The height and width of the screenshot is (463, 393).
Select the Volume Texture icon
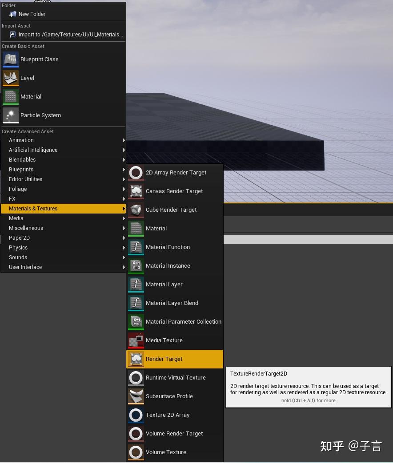[136, 452]
